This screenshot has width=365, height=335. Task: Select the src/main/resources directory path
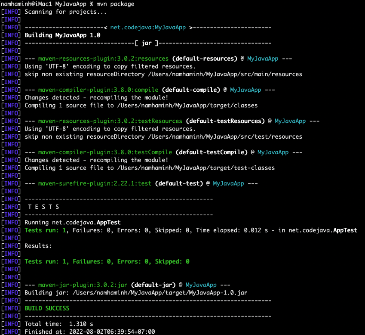(x=224, y=74)
